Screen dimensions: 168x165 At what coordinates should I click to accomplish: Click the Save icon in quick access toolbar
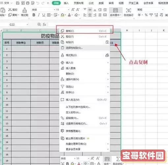18,3
